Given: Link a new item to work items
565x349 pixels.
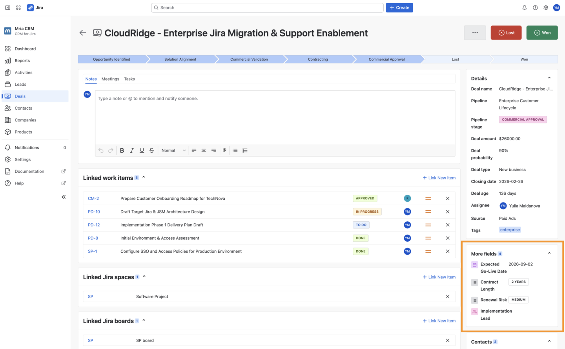Looking at the screenshot, I should [x=439, y=178].
